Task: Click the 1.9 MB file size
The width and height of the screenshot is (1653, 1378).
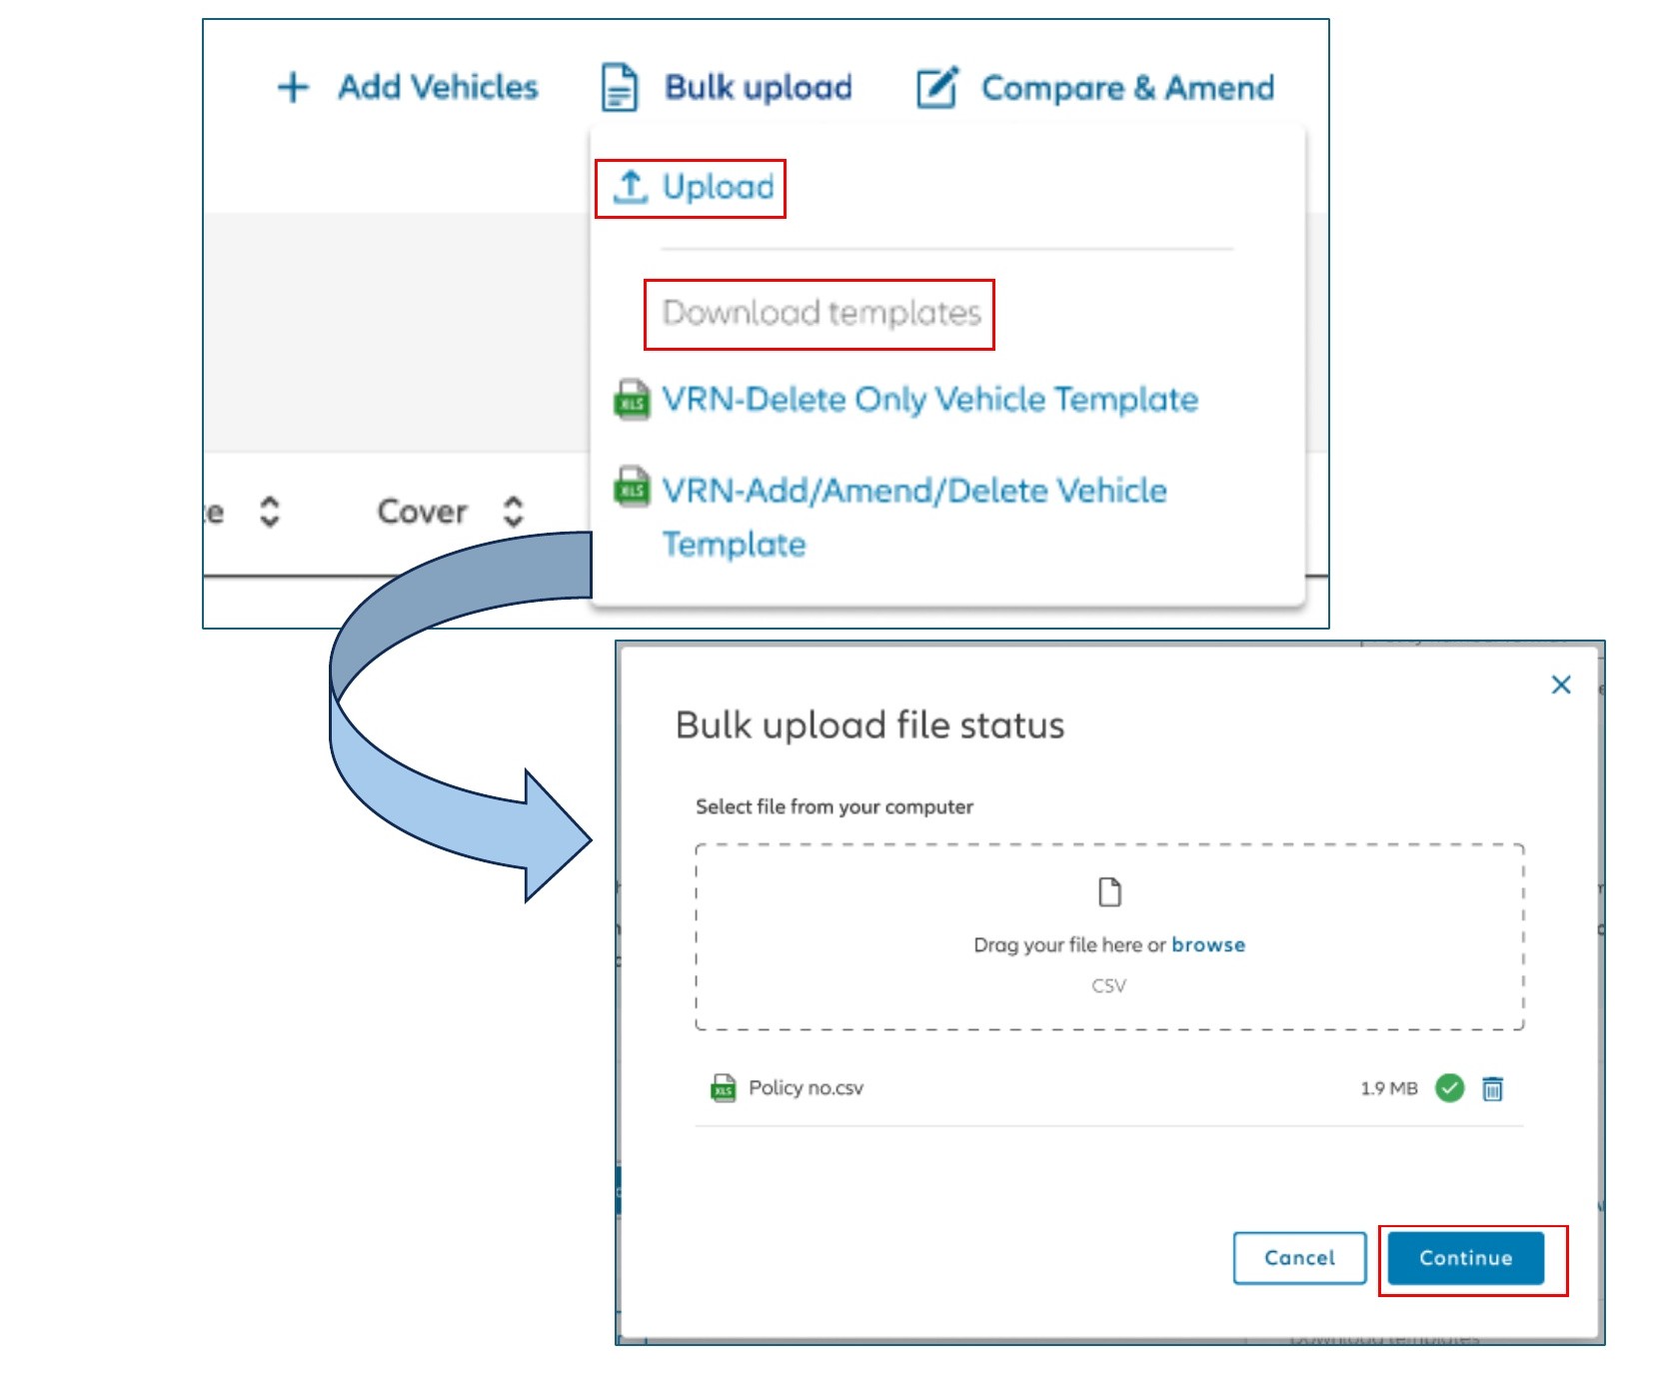Action: point(1389,1088)
